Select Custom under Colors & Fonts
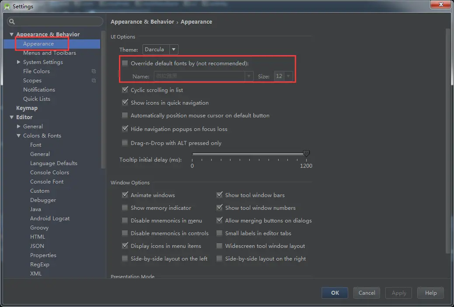Viewport: 454px width, 307px height. pyautogui.click(x=40, y=191)
